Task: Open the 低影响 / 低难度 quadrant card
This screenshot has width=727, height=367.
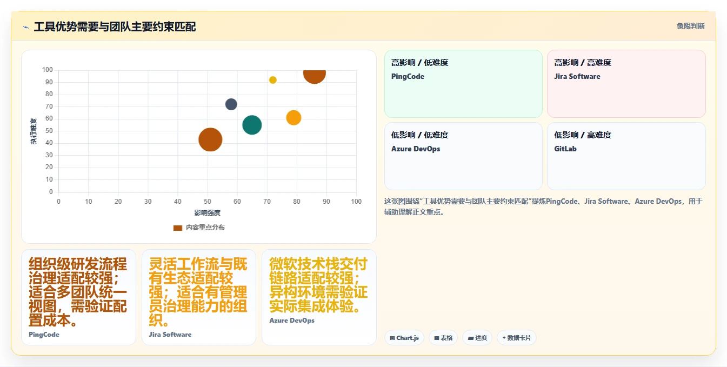Action: 463,156
